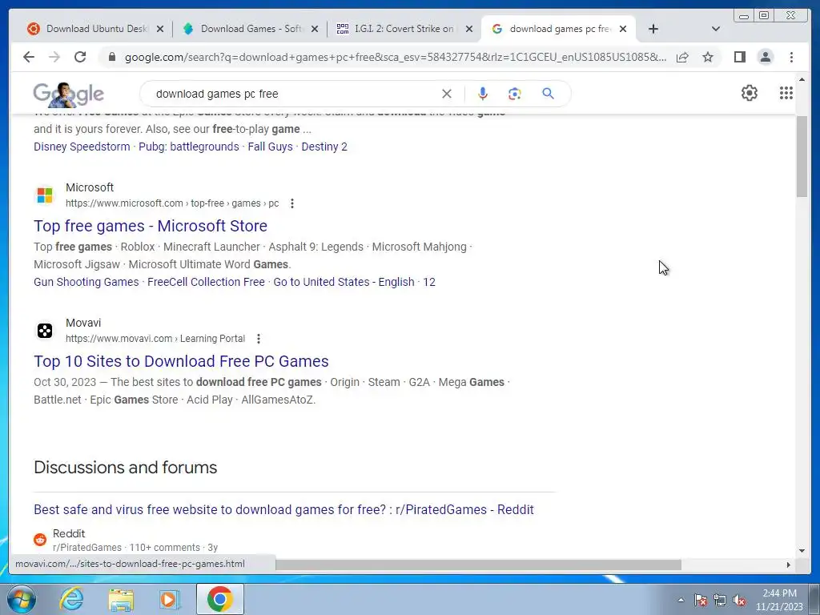The width and height of the screenshot is (820, 615).
Task: Click the horizontal scrollbar thumb
Action: (478, 565)
